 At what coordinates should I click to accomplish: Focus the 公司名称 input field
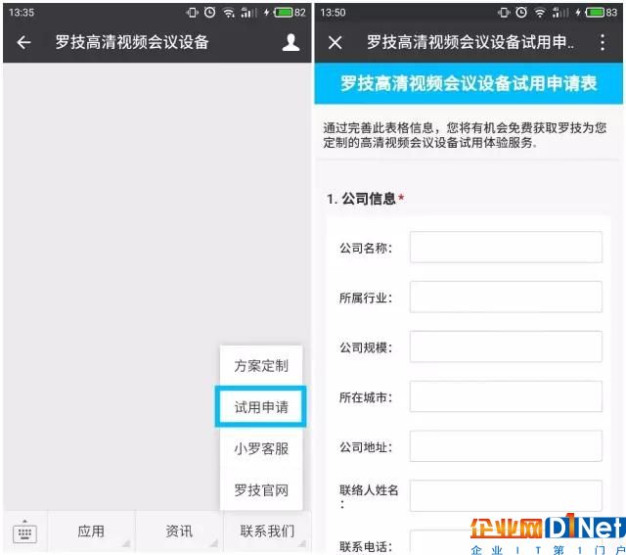(506, 248)
